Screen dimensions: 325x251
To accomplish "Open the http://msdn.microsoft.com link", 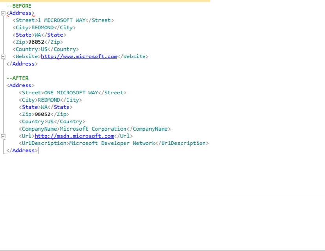I will click(x=74, y=136).
